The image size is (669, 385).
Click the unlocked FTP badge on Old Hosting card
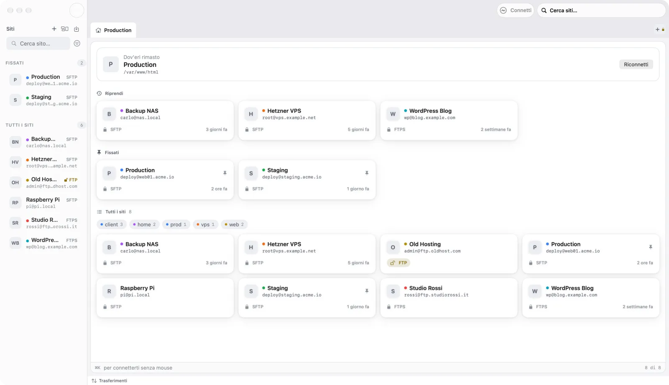[x=398, y=263]
